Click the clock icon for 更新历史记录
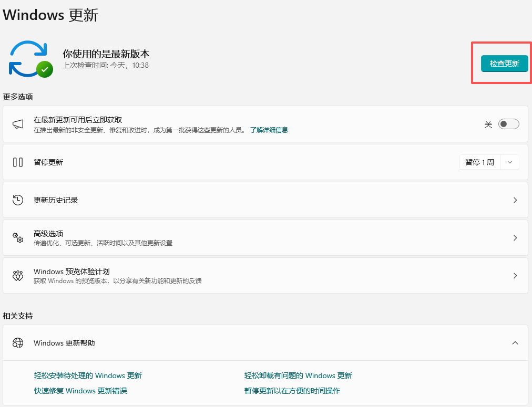 click(x=18, y=200)
